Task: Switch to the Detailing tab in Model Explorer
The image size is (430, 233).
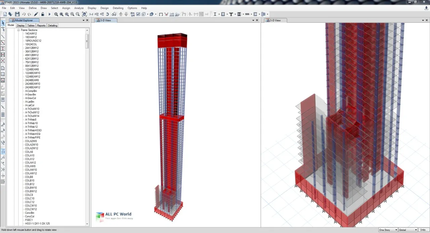Action: click(52, 26)
